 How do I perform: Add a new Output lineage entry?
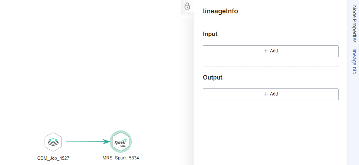271,94
